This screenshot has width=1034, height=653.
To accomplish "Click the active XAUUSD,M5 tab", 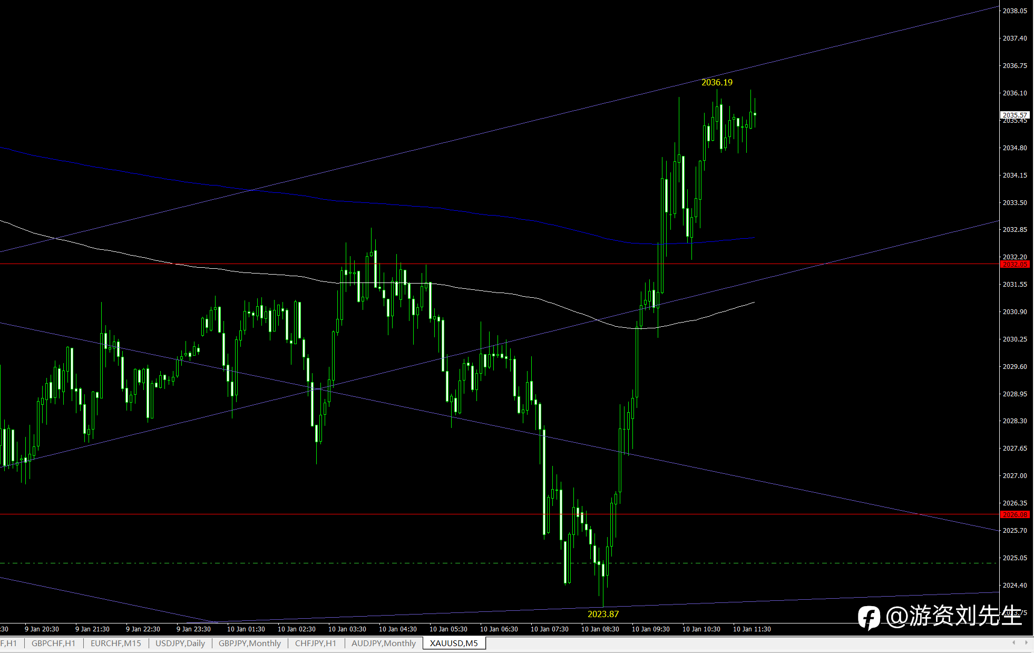I will (454, 643).
